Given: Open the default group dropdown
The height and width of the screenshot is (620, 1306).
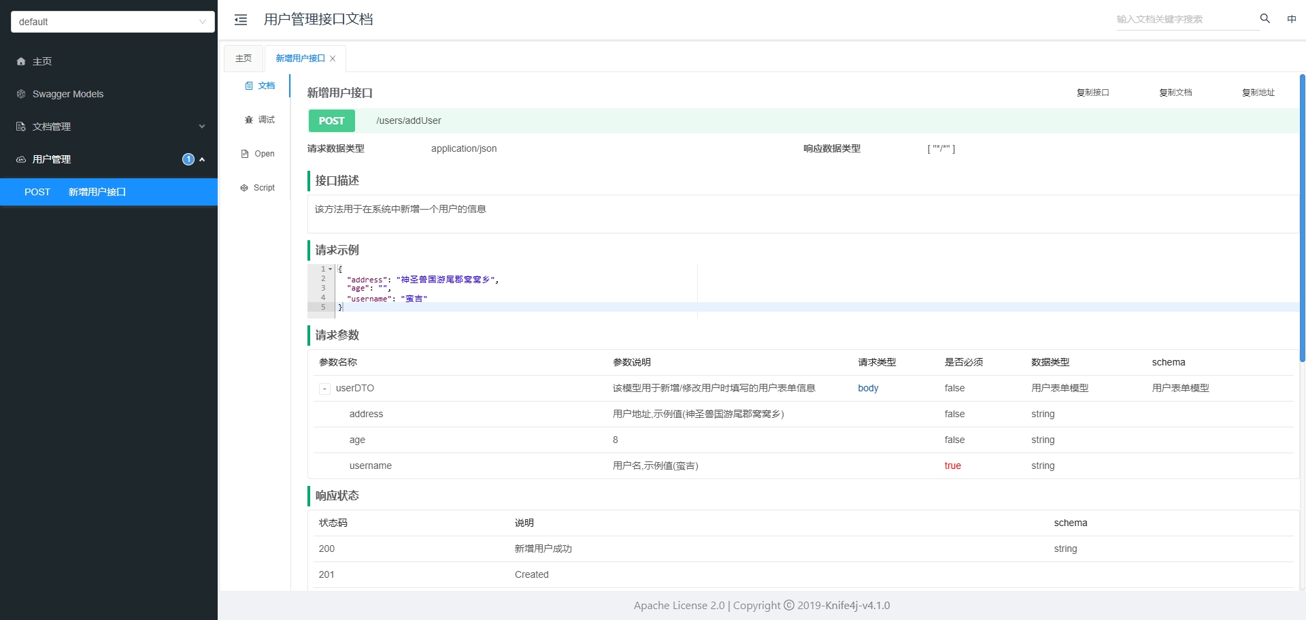Looking at the screenshot, I should (x=113, y=22).
